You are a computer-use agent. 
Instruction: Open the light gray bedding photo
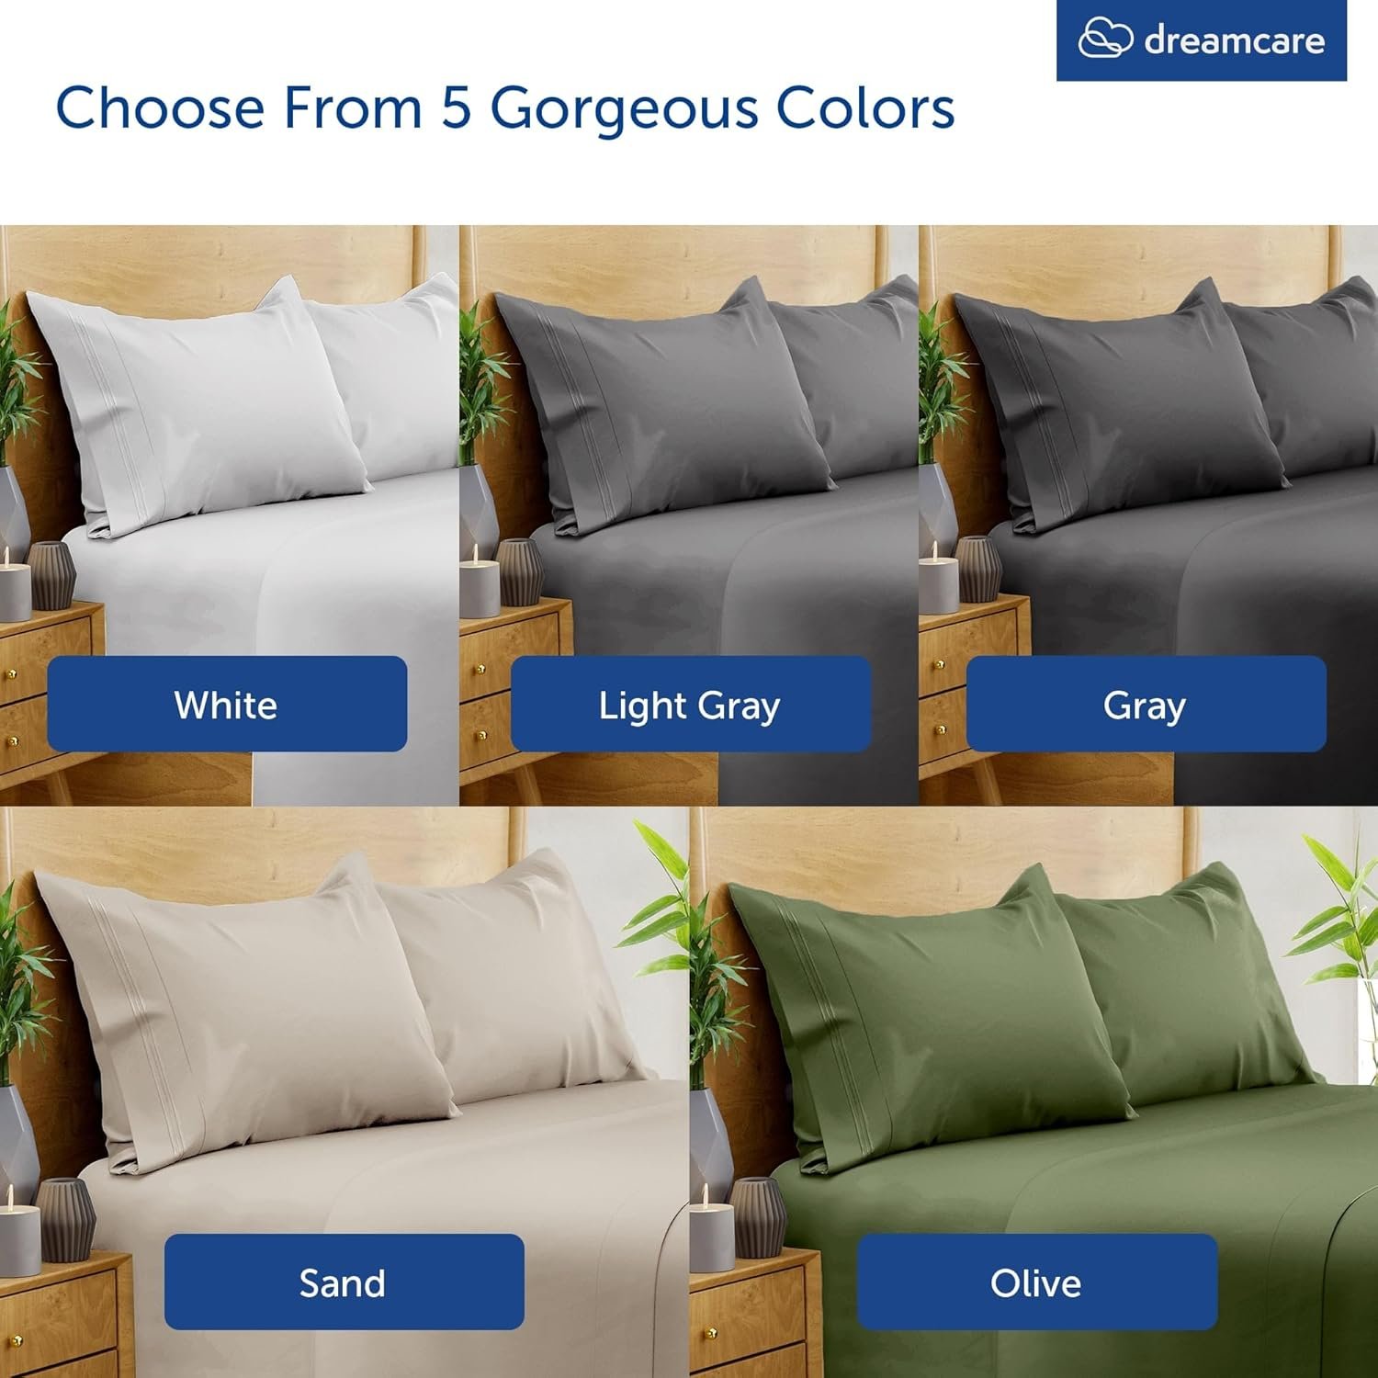tap(689, 515)
